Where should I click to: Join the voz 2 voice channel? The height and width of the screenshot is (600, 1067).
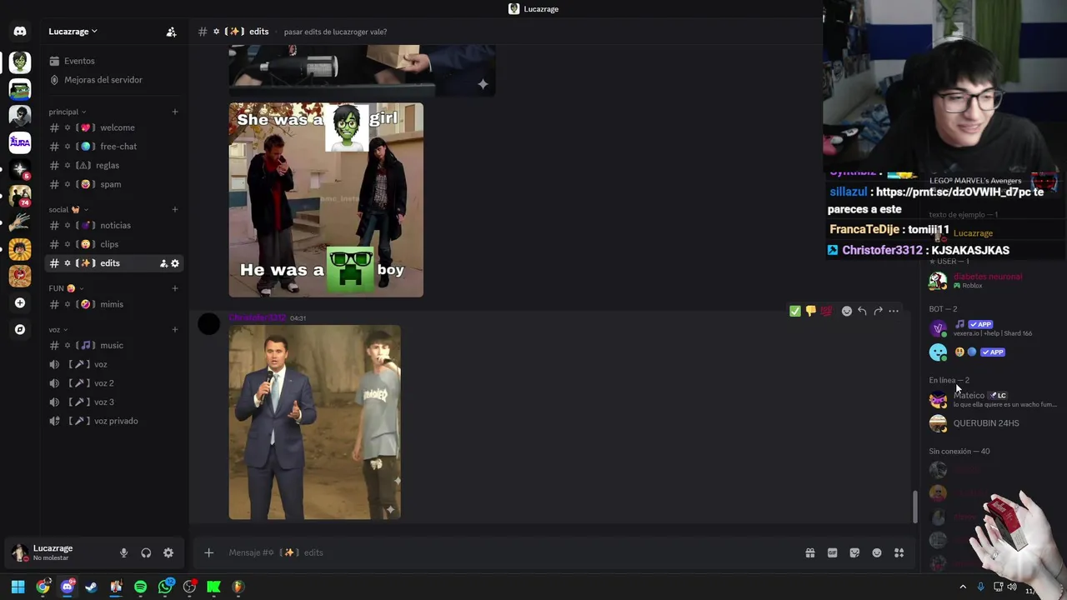tap(113, 383)
